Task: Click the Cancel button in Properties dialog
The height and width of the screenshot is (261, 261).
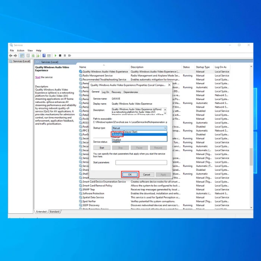Action: point(147,174)
